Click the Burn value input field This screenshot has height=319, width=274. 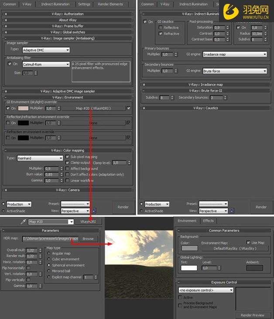pos(51,175)
